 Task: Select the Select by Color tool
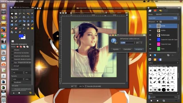tap(28, 14)
